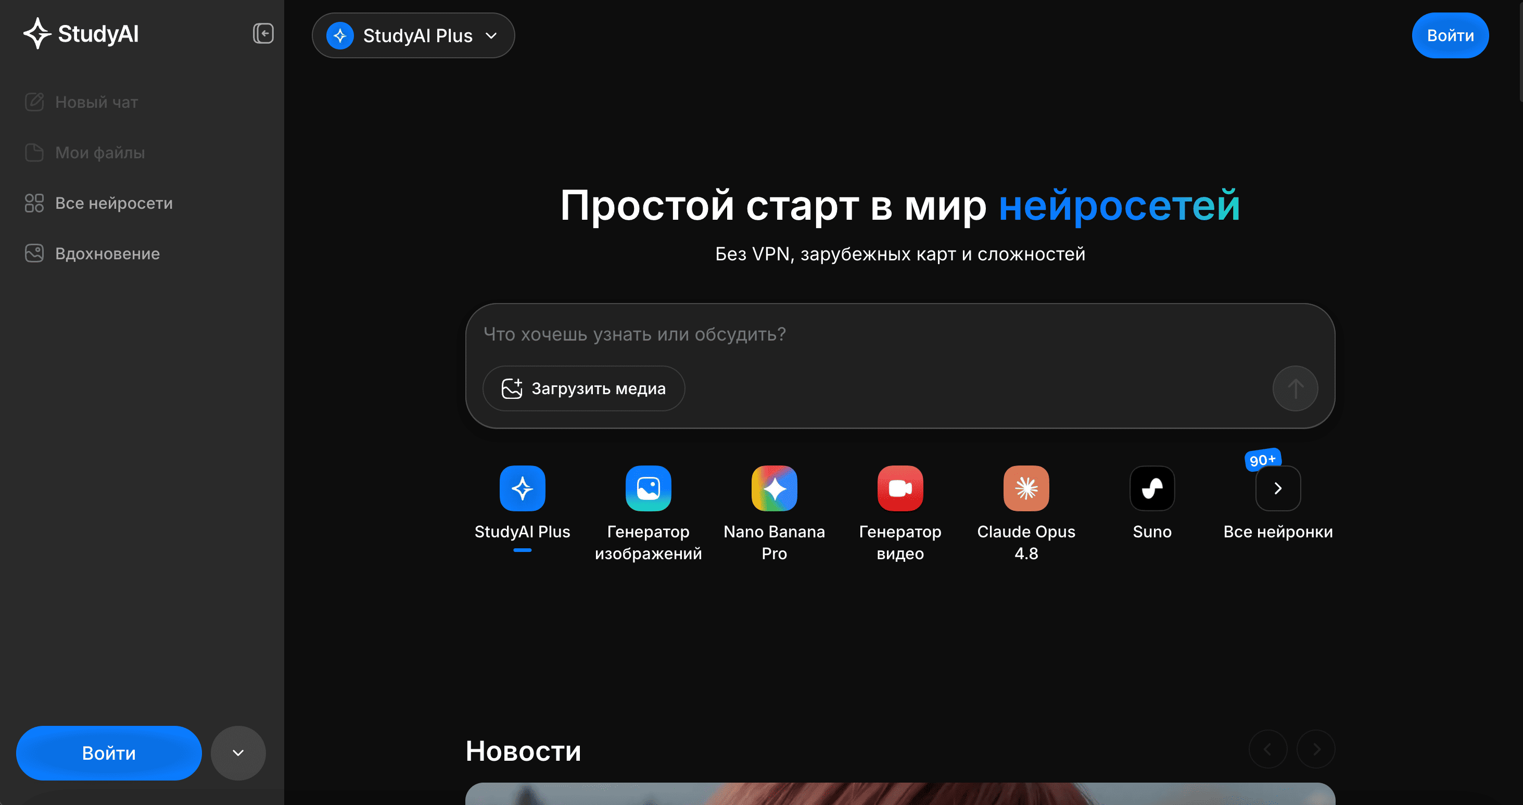Open the news image card under Новости
The height and width of the screenshot is (805, 1523).
click(x=900, y=794)
